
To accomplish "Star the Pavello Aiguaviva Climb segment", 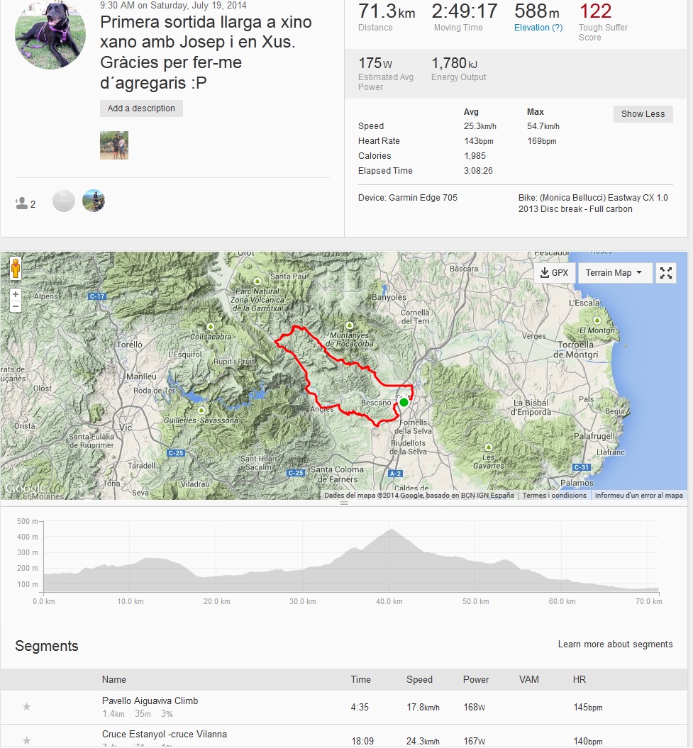I will pos(27,707).
